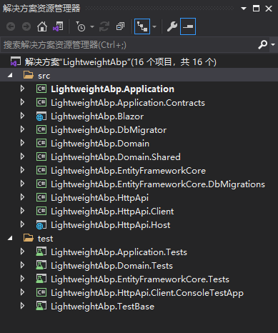Click flask icon of LightweightAbp.Domain.Tests
This screenshot has width=278, height=333.
(41, 265)
